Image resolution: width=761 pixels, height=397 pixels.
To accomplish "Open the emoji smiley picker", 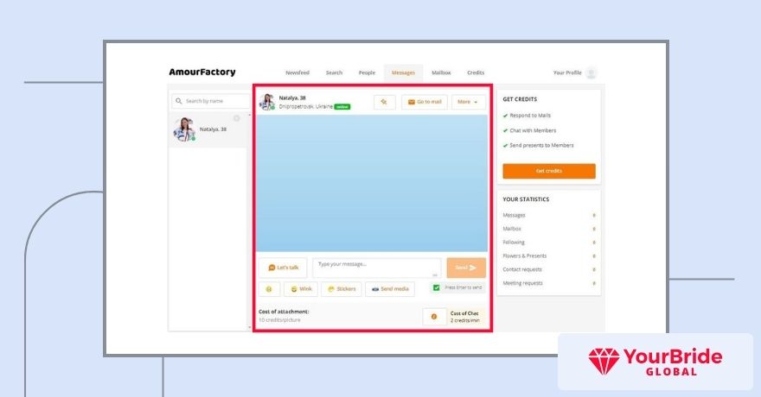I will coord(269,289).
